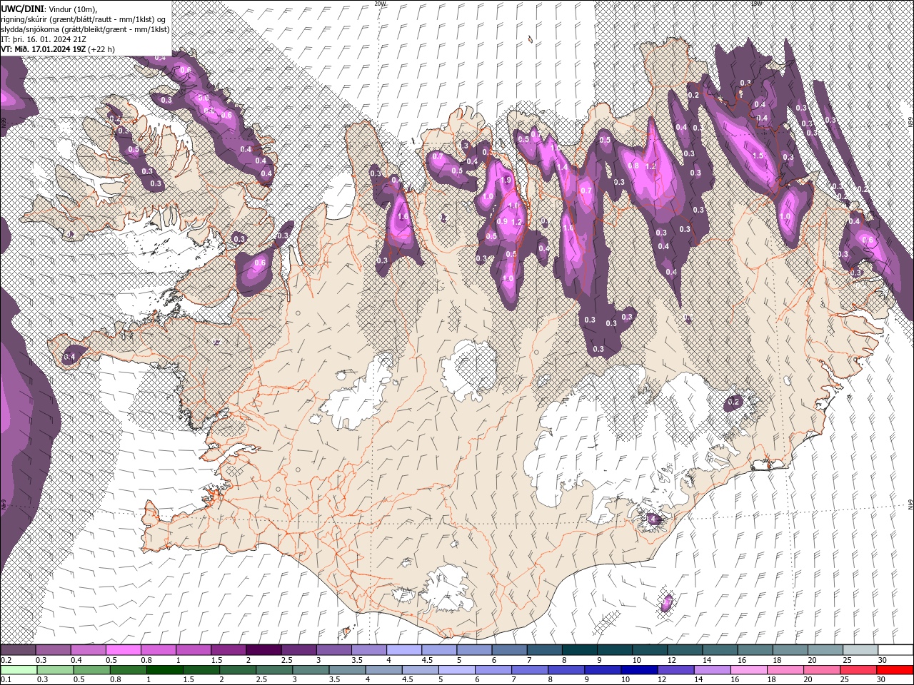Pick the pale grey snow swatch above label 25

tap(861, 650)
